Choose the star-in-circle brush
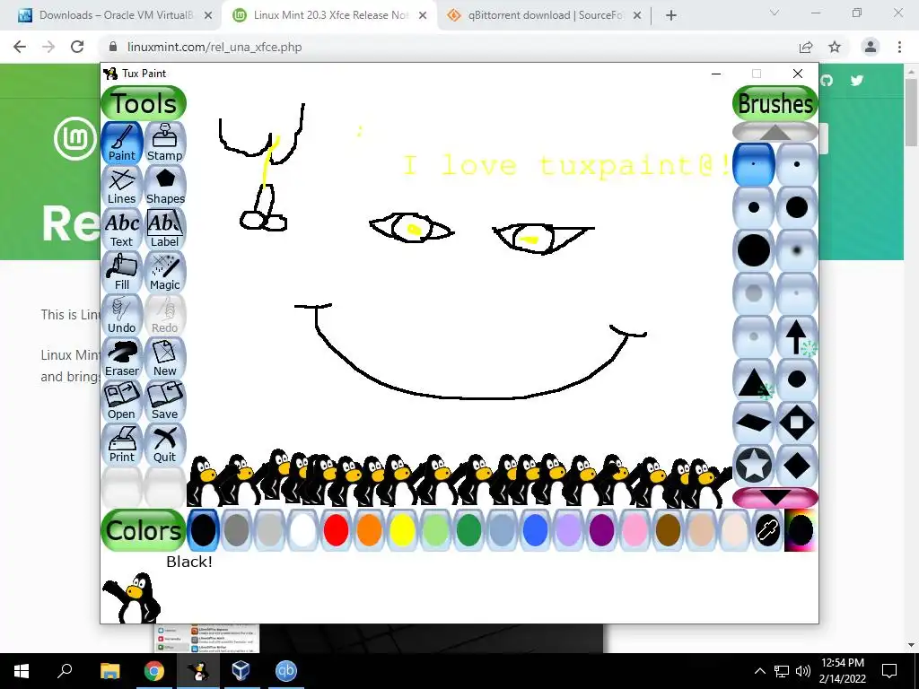 coord(754,466)
